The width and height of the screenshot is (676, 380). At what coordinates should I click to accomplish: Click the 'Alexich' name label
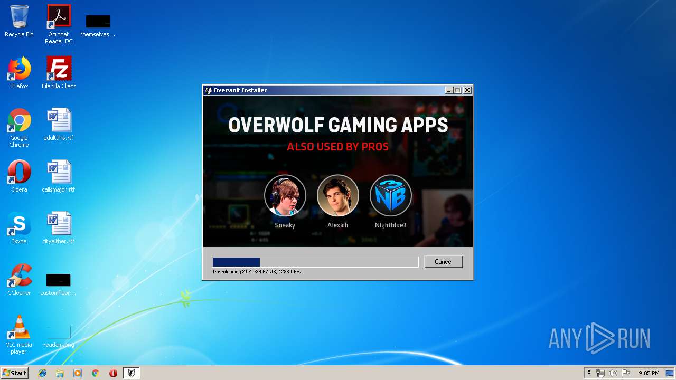pos(338,225)
